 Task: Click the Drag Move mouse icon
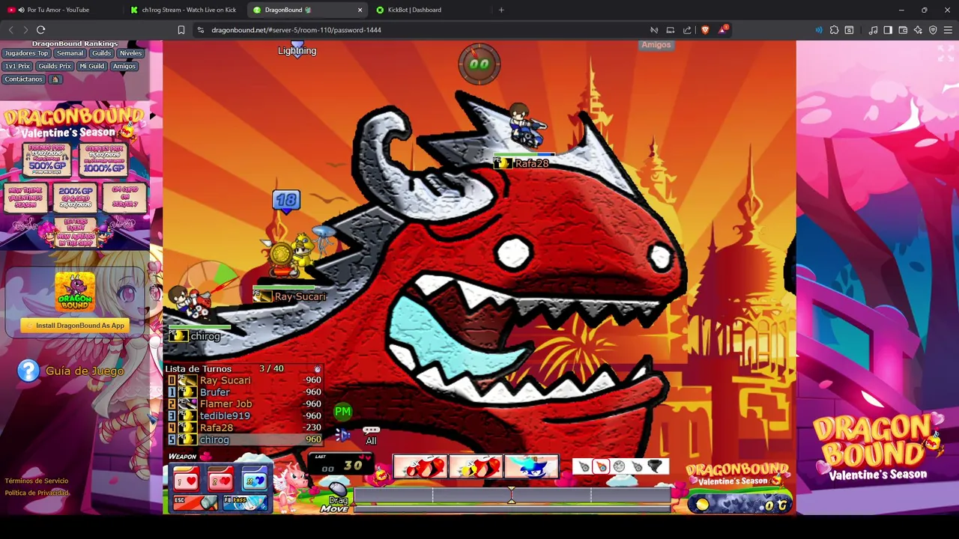tap(337, 491)
